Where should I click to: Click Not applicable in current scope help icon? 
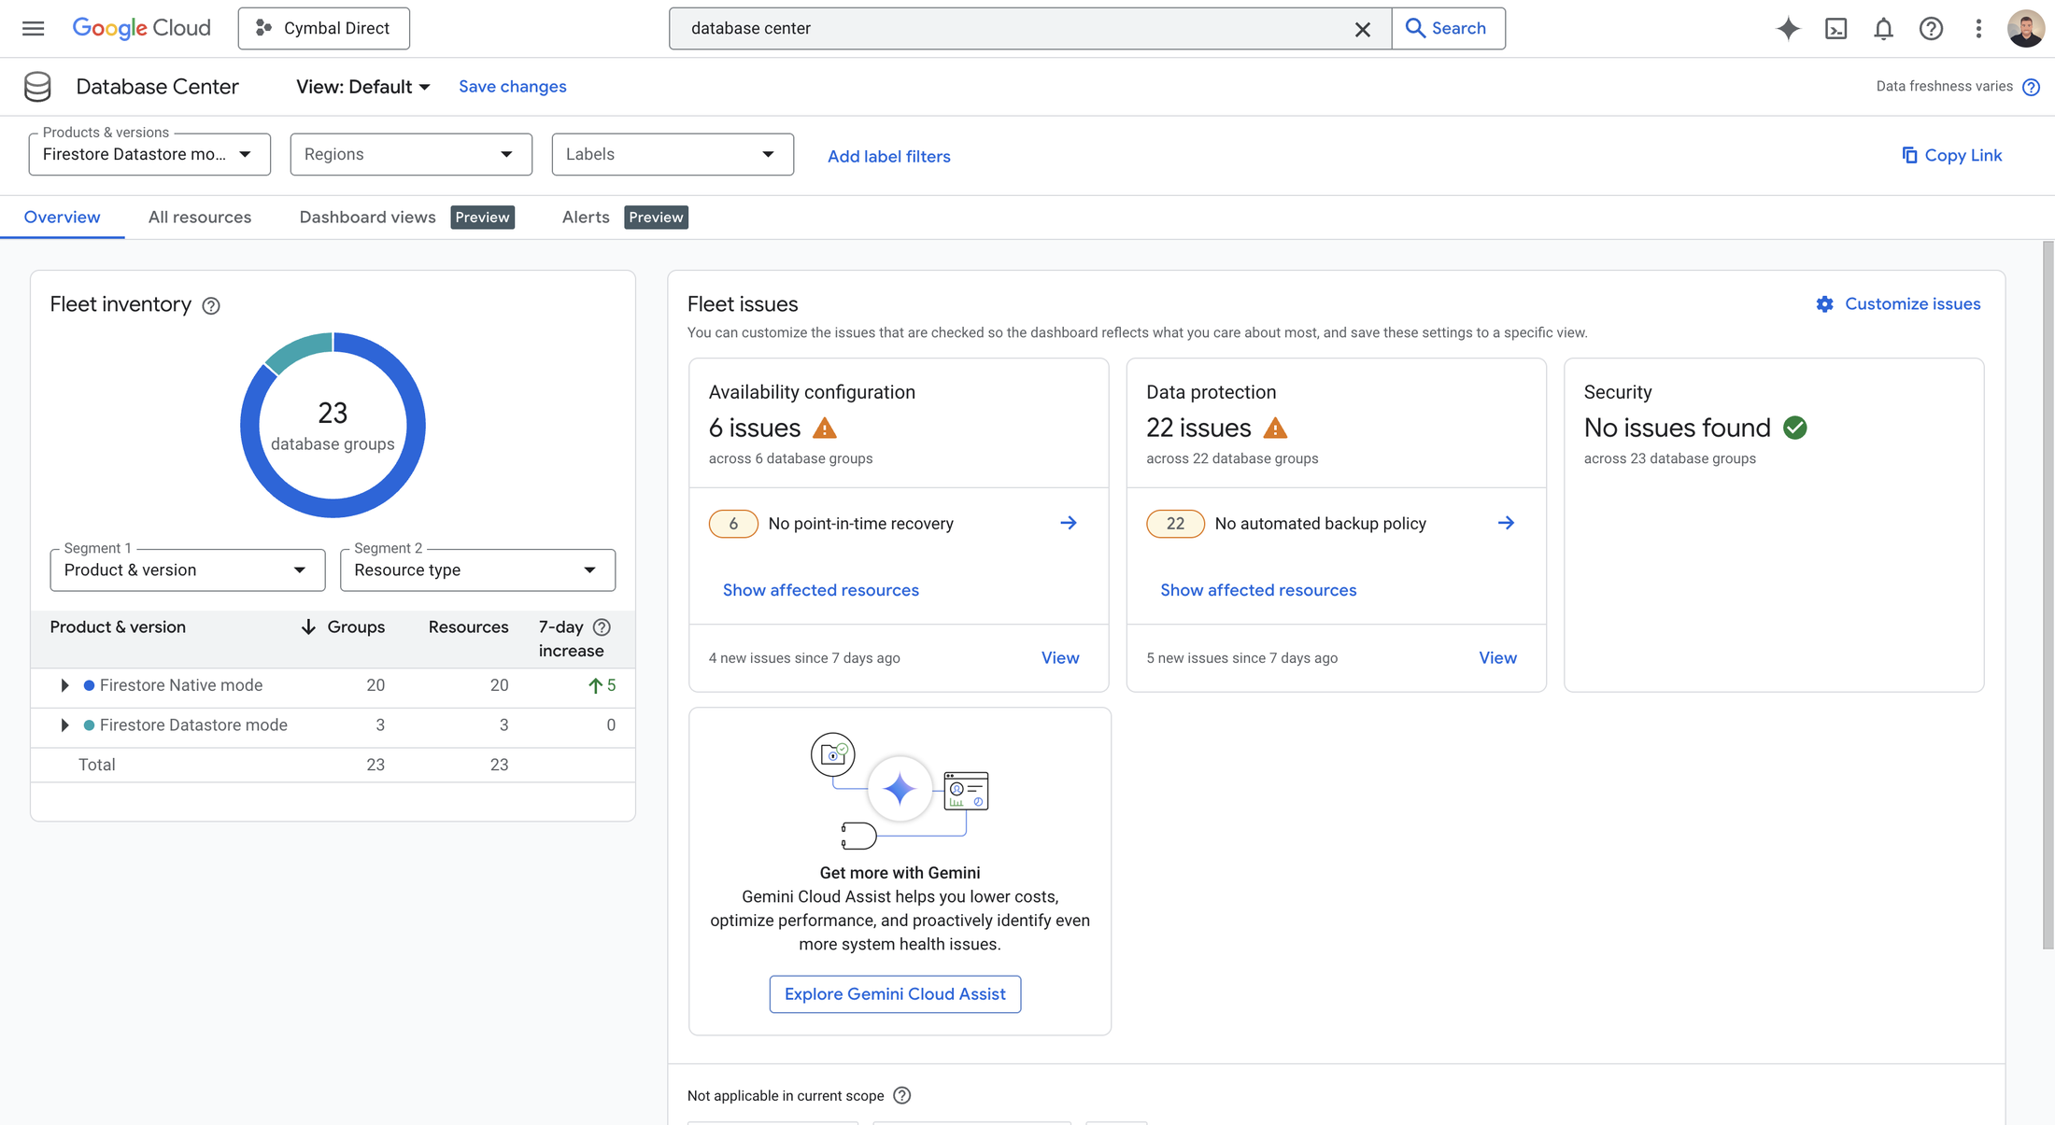tap(901, 1095)
